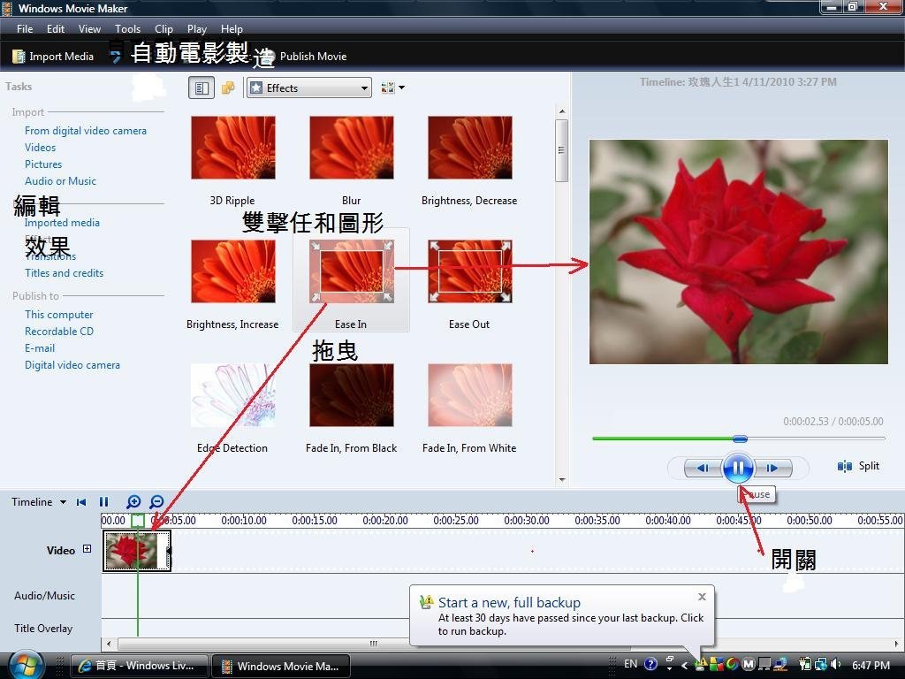Publish via E-mail link
This screenshot has height=679, width=905.
pos(39,347)
